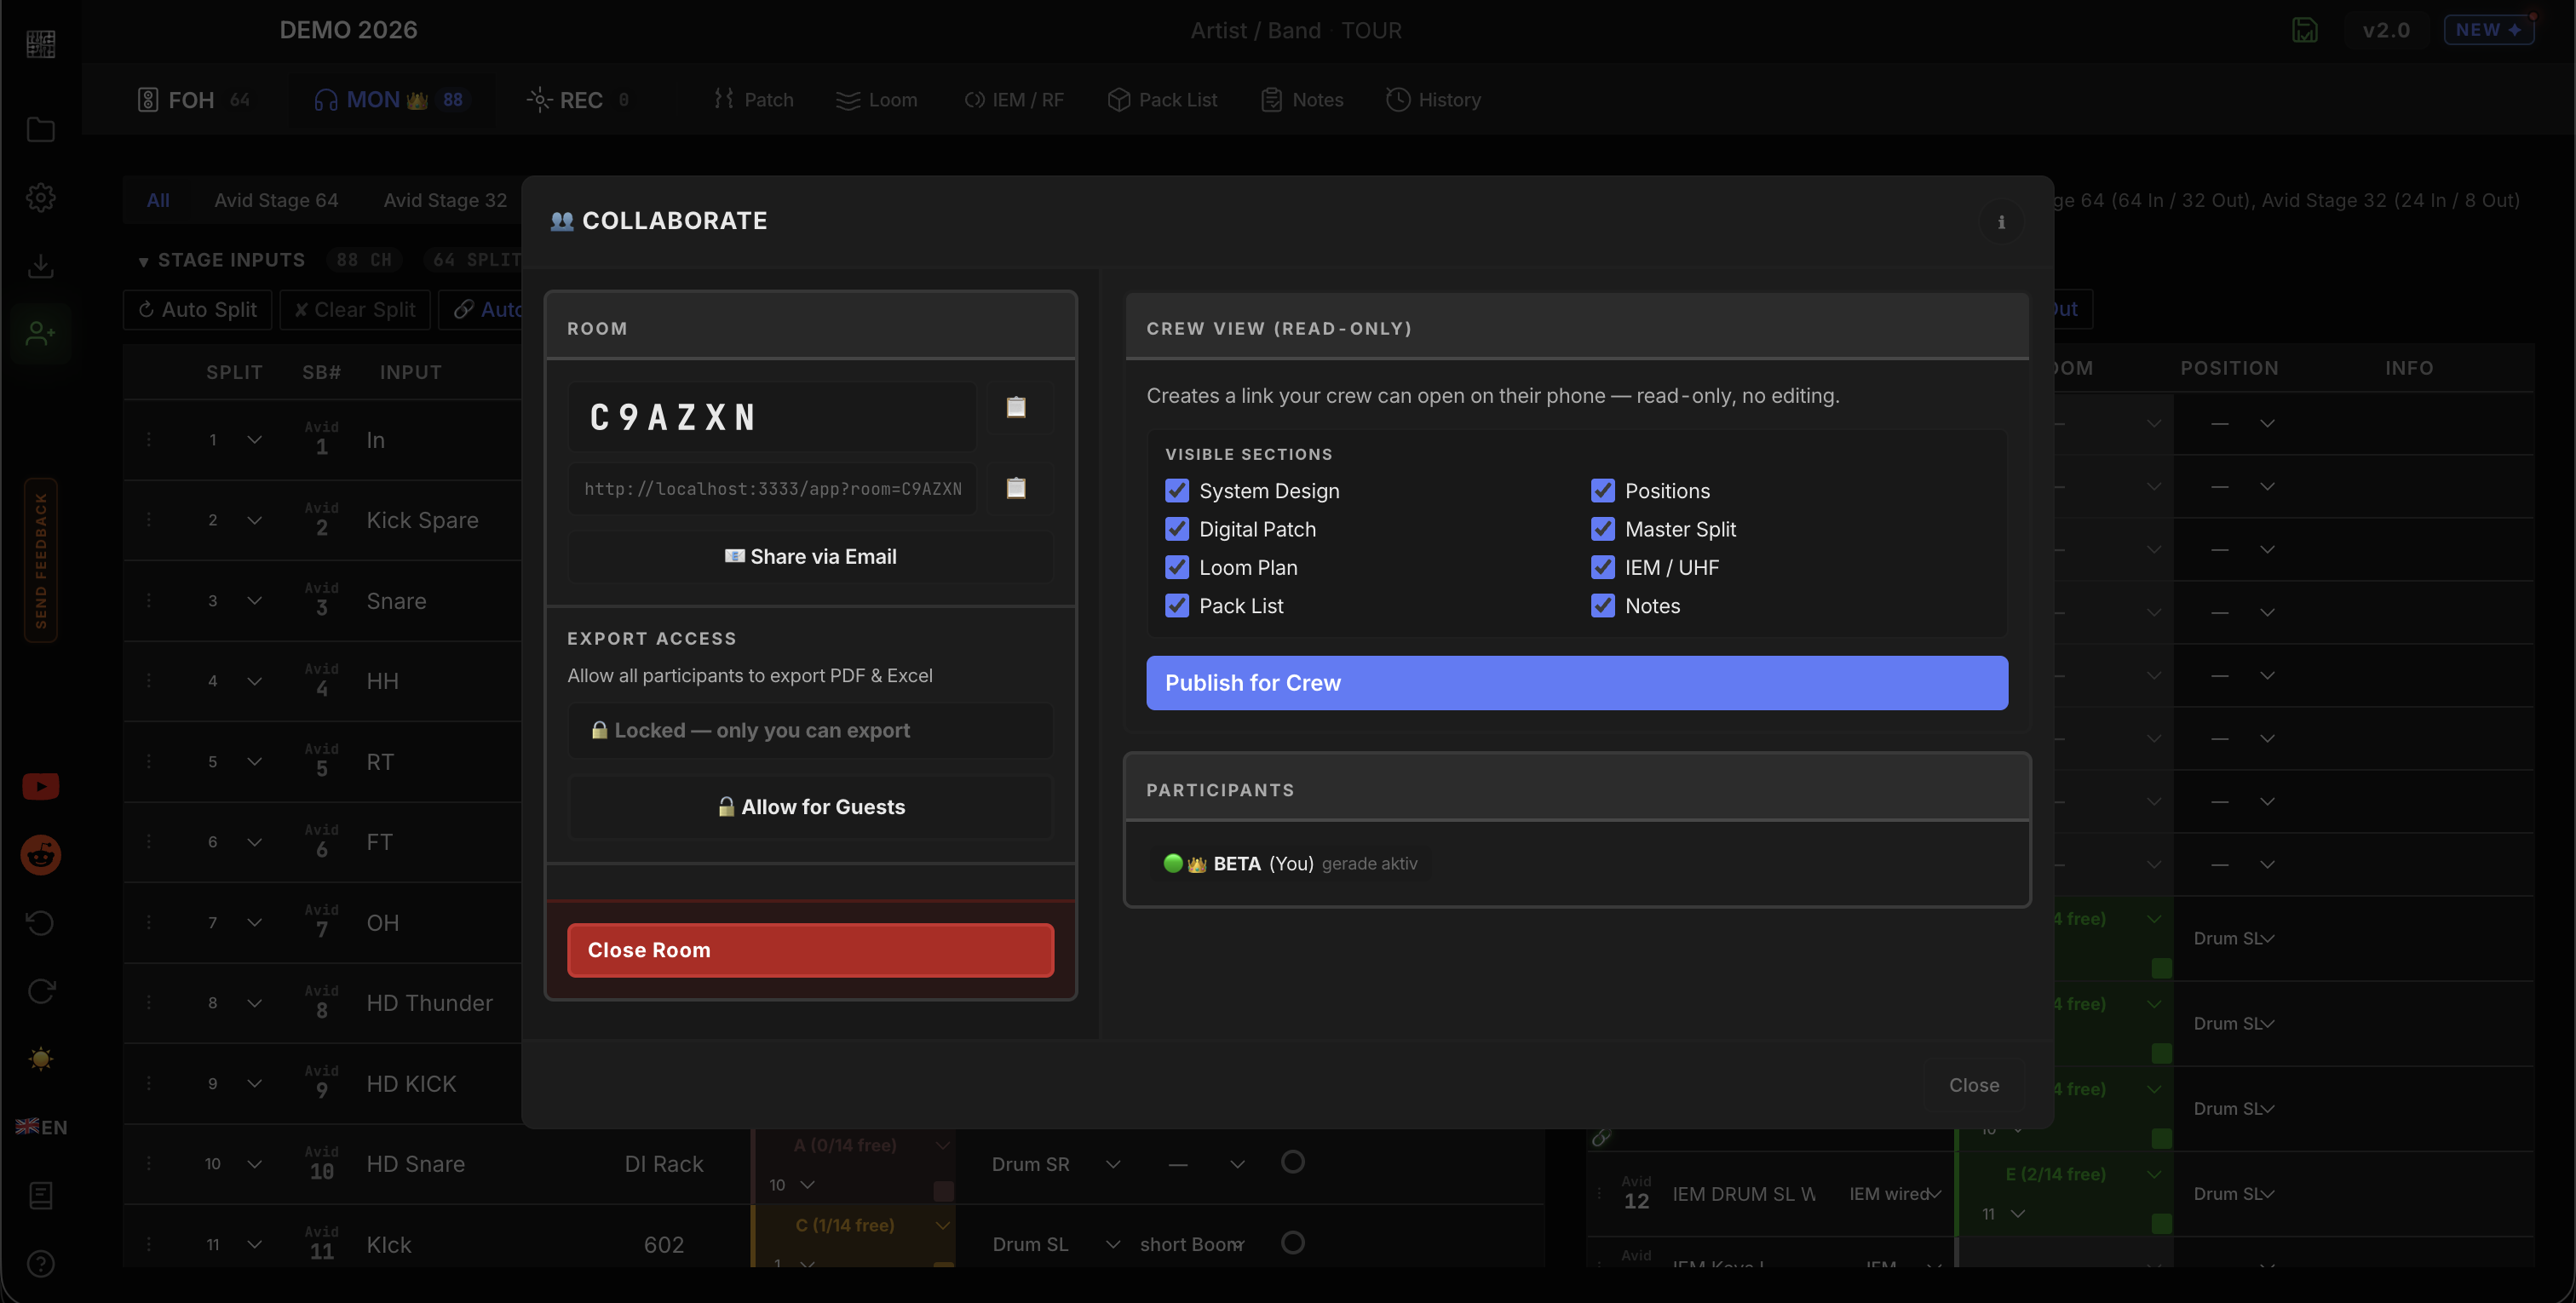Switch to the FOH tab
The image size is (2576, 1303).
tap(193, 100)
